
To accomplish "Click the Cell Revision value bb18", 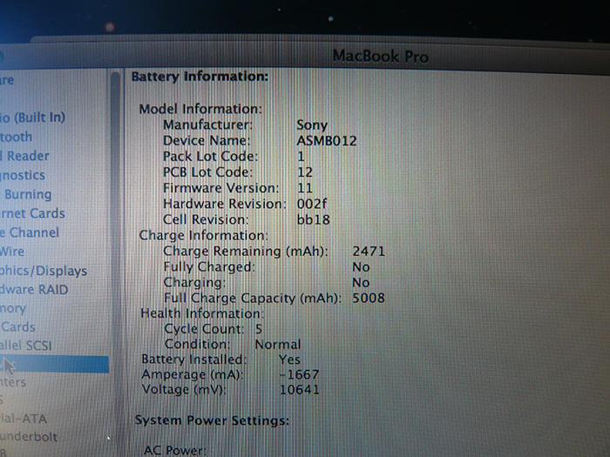I will [313, 219].
